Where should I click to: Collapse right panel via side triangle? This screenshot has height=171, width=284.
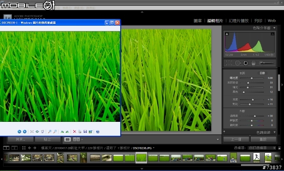(x=282, y=85)
